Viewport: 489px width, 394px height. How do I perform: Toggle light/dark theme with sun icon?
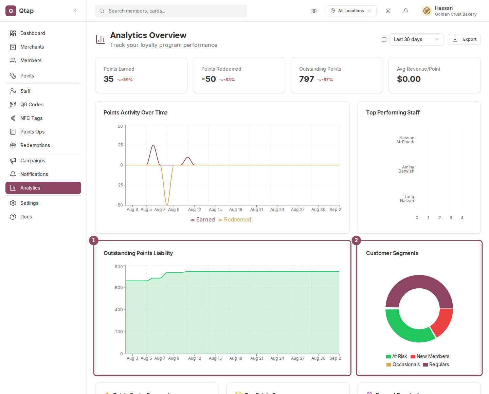click(388, 11)
